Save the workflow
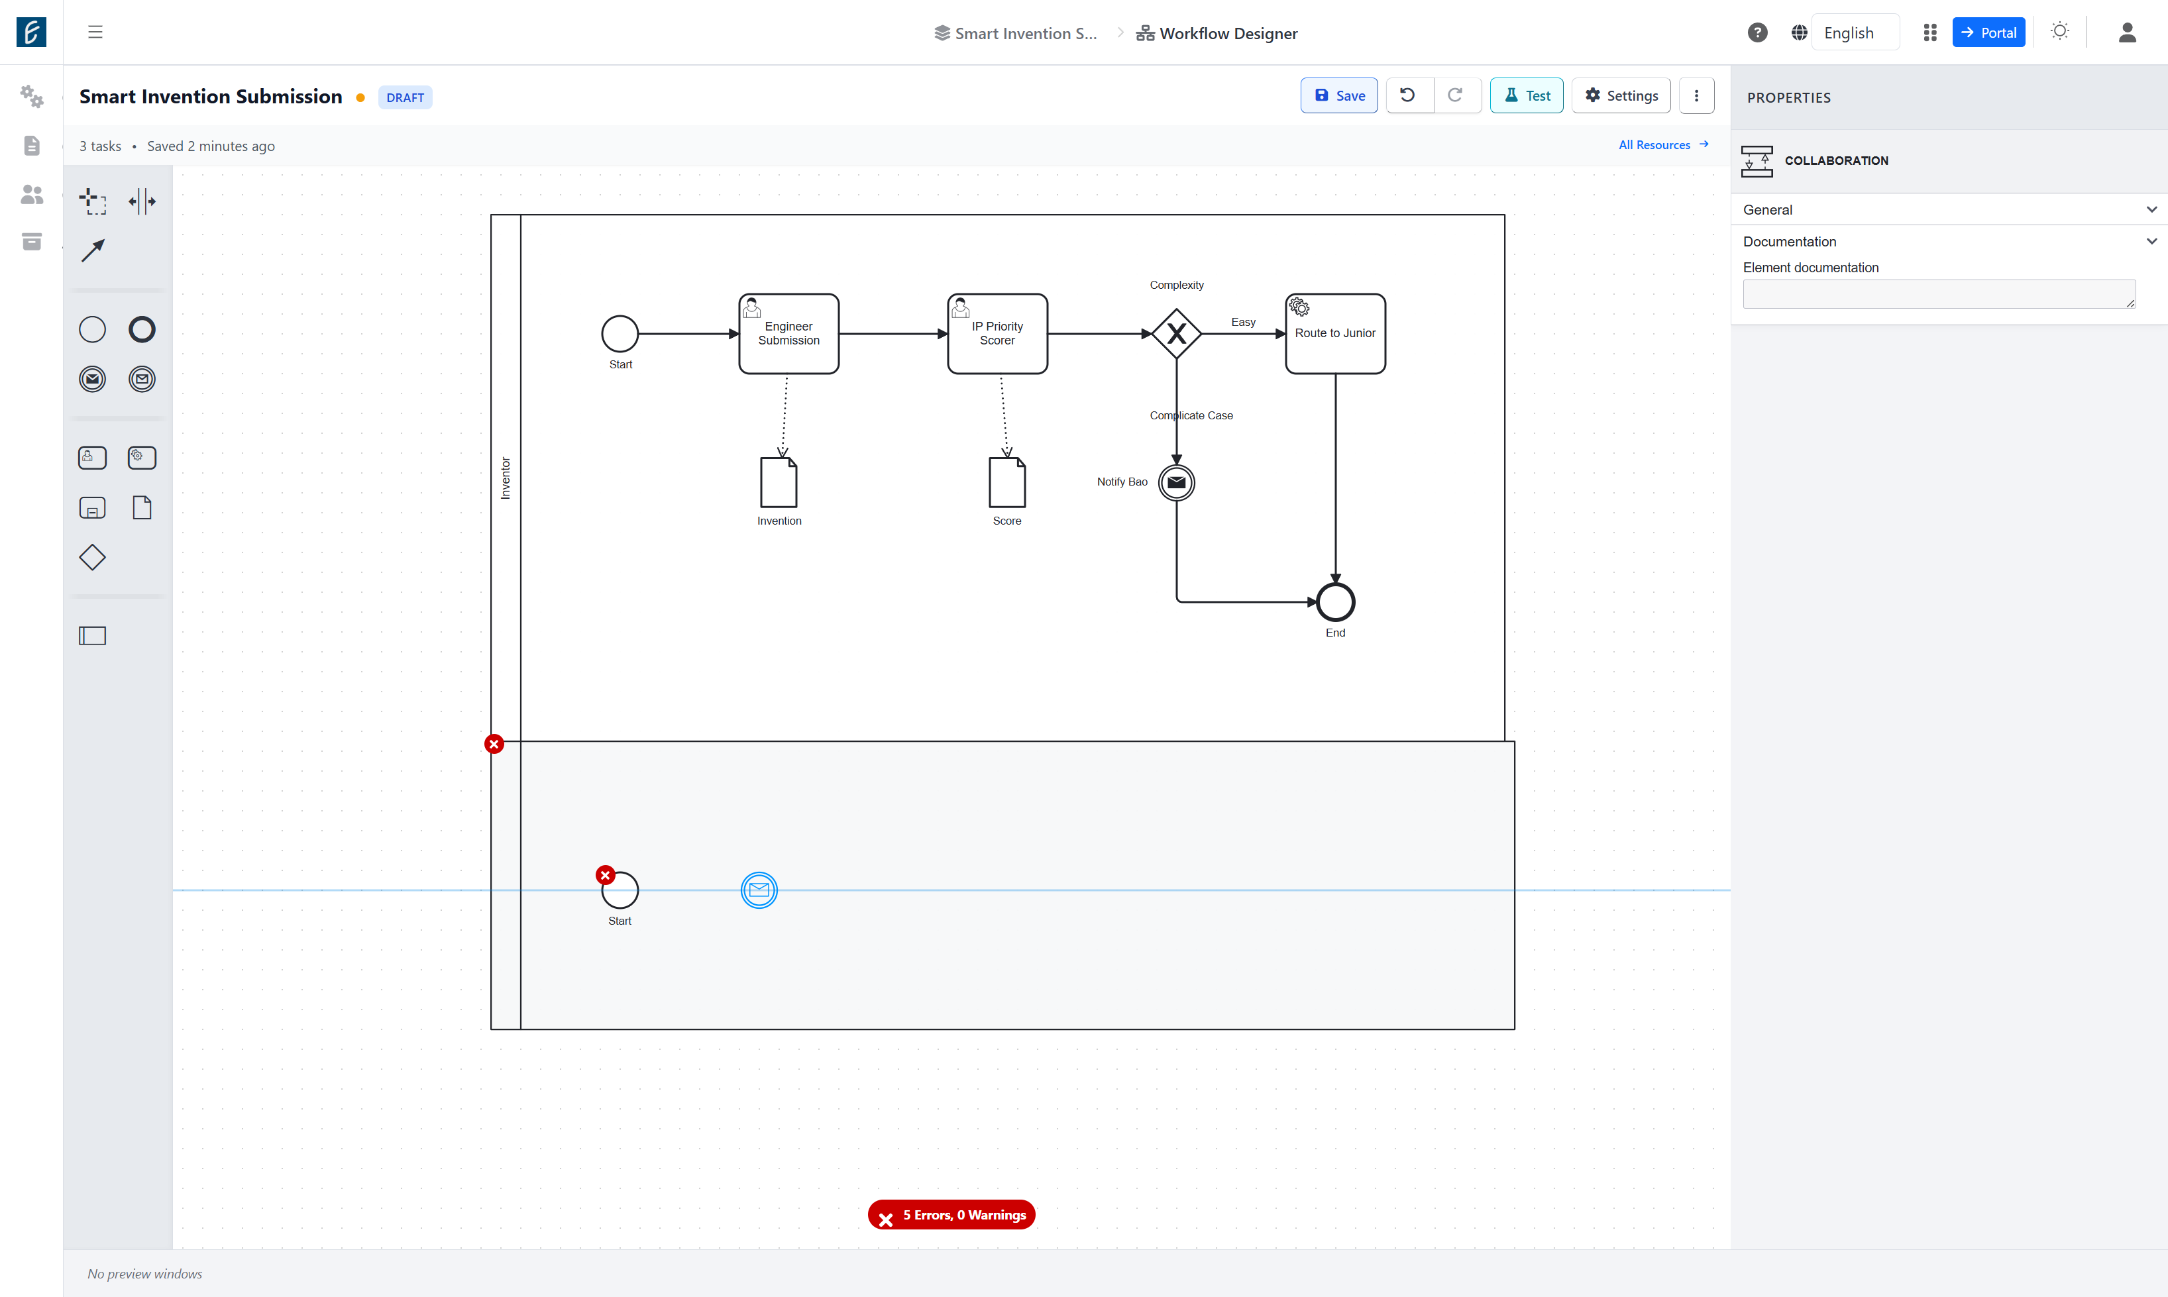This screenshot has height=1297, width=2168. [x=1338, y=95]
